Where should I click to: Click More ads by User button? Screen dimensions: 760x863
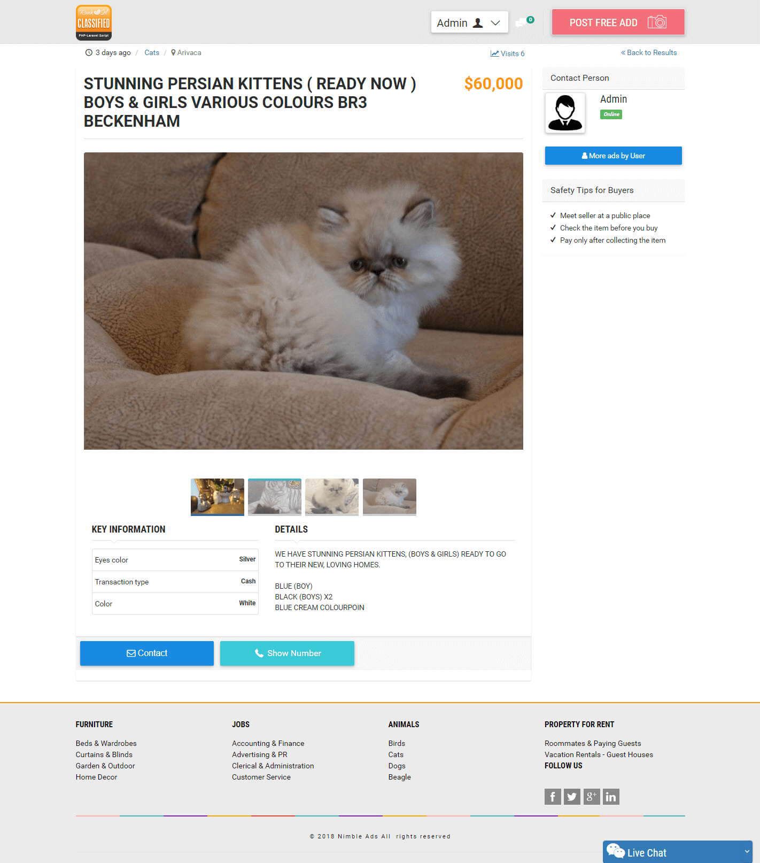click(614, 156)
